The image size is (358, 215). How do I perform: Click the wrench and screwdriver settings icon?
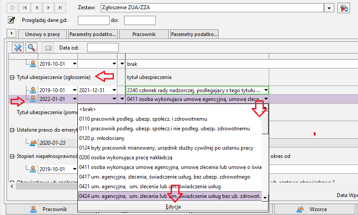coord(18,47)
